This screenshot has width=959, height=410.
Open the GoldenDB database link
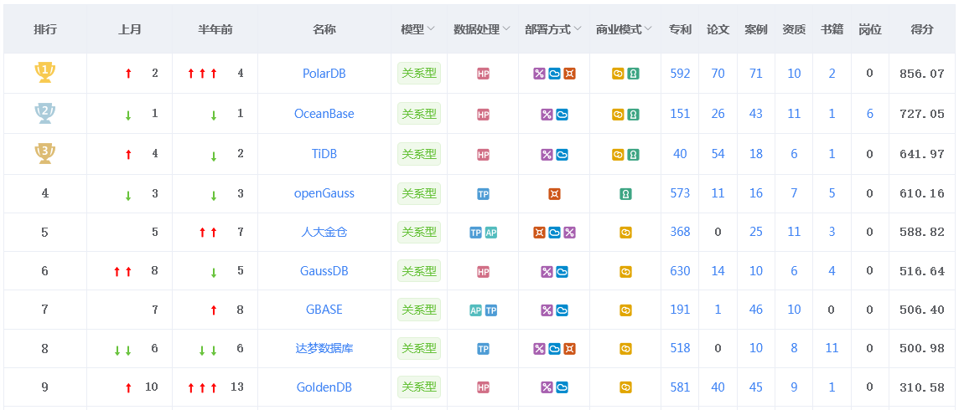324,387
